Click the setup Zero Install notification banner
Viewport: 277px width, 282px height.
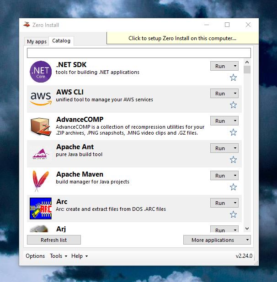tap(182, 38)
